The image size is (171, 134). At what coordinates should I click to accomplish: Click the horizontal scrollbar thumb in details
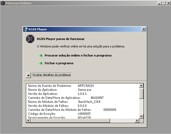coord(70,120)
